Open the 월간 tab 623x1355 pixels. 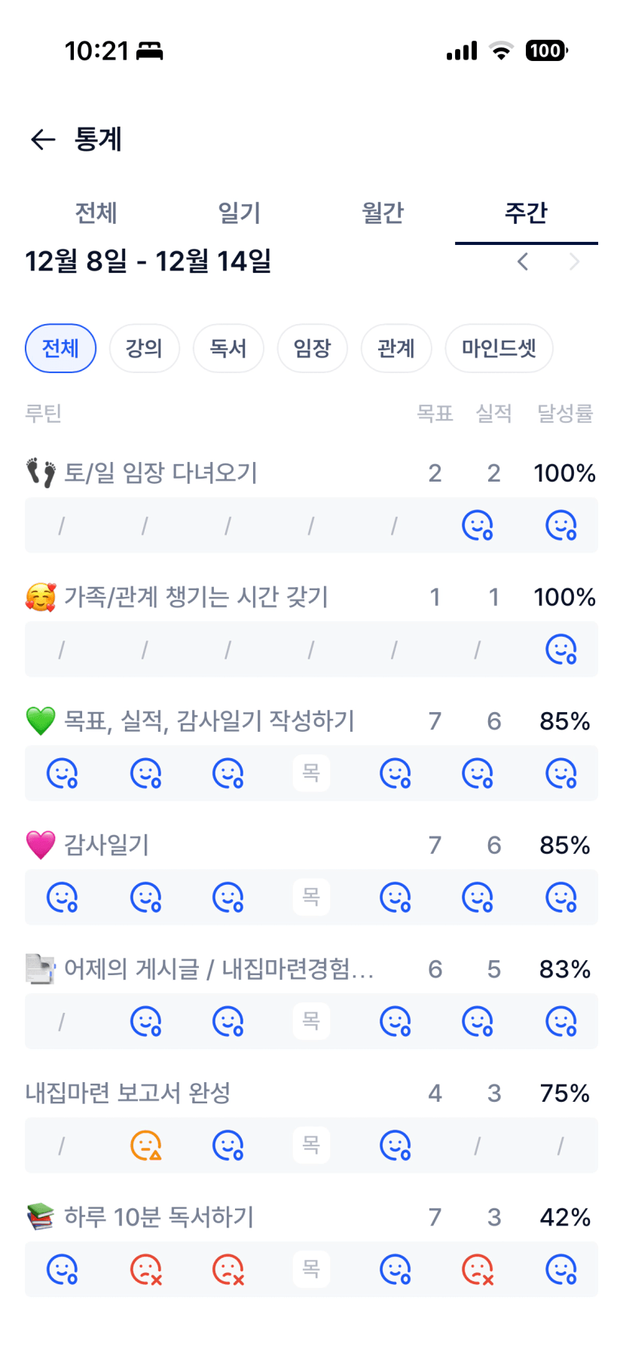383,213
